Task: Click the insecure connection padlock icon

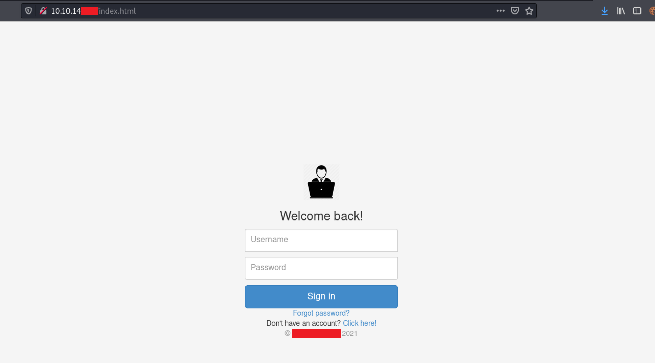Action: pos(43,11)
